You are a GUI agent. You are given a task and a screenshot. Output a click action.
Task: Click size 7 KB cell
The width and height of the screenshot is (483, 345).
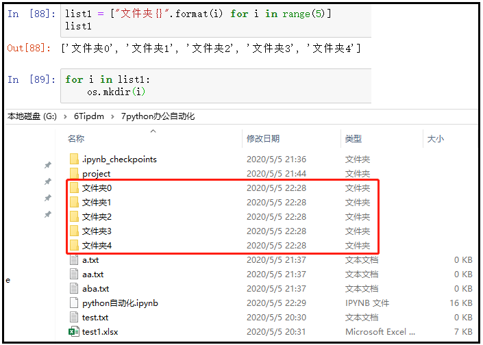pos(463,332)
